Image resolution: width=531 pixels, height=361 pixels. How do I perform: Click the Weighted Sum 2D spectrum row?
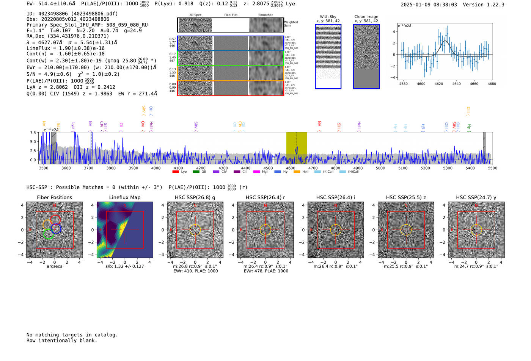pos(231,25)
